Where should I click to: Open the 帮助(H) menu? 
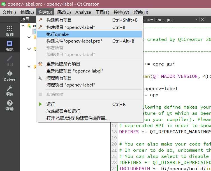coord(141,12)
